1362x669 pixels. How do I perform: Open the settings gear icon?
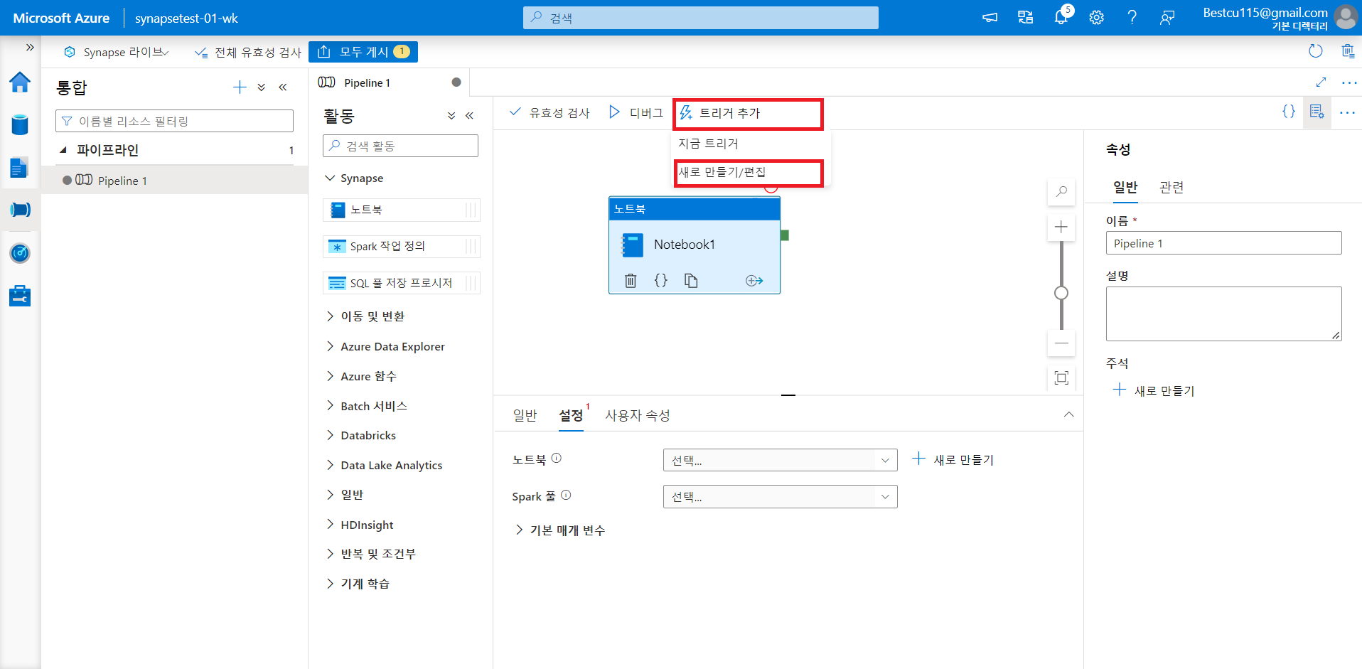1097,18
